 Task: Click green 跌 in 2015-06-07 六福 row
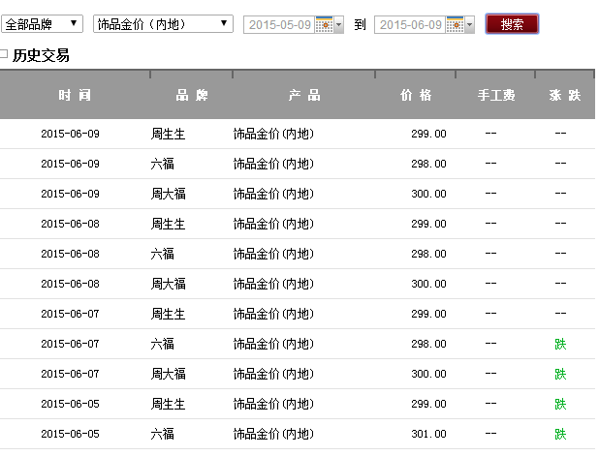560,344
